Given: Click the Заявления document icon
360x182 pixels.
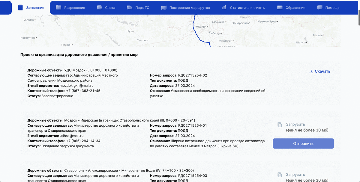Looking at the screenshot, I should point(20,7).
